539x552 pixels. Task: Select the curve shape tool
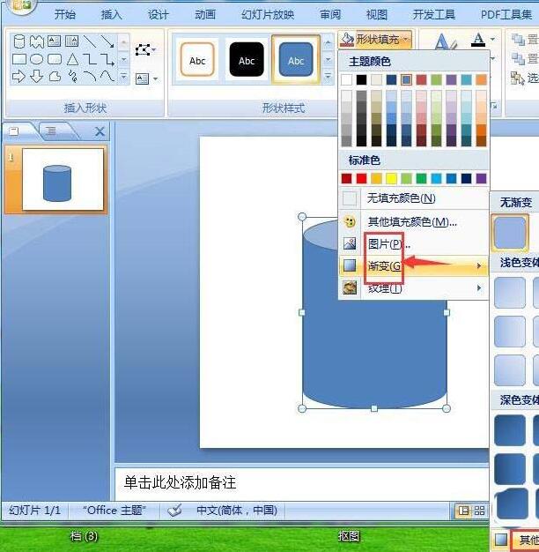[x=107, y=76]
